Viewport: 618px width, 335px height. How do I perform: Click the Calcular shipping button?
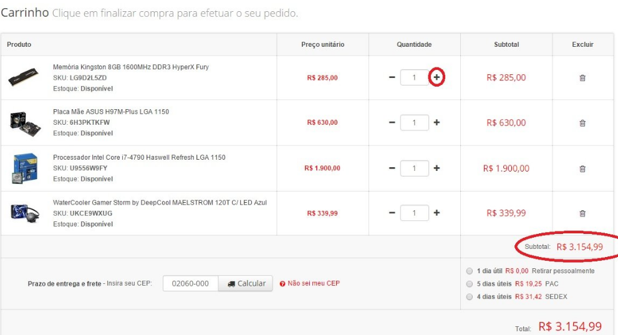[x=246, y=283]
